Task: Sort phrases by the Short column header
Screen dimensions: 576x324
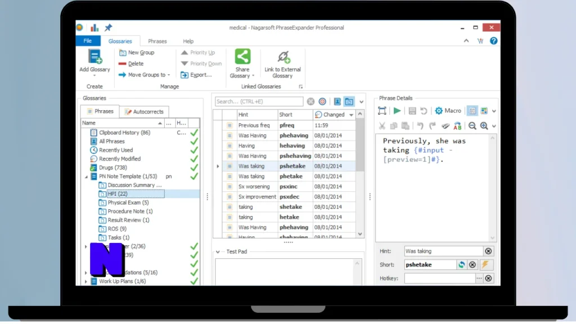Action: [295, 115]
